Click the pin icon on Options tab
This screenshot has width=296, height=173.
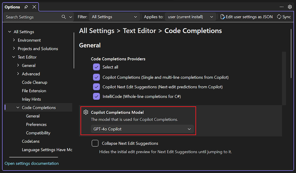(26, 7)
